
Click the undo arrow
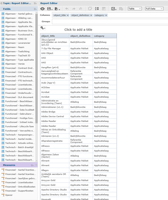67,9
